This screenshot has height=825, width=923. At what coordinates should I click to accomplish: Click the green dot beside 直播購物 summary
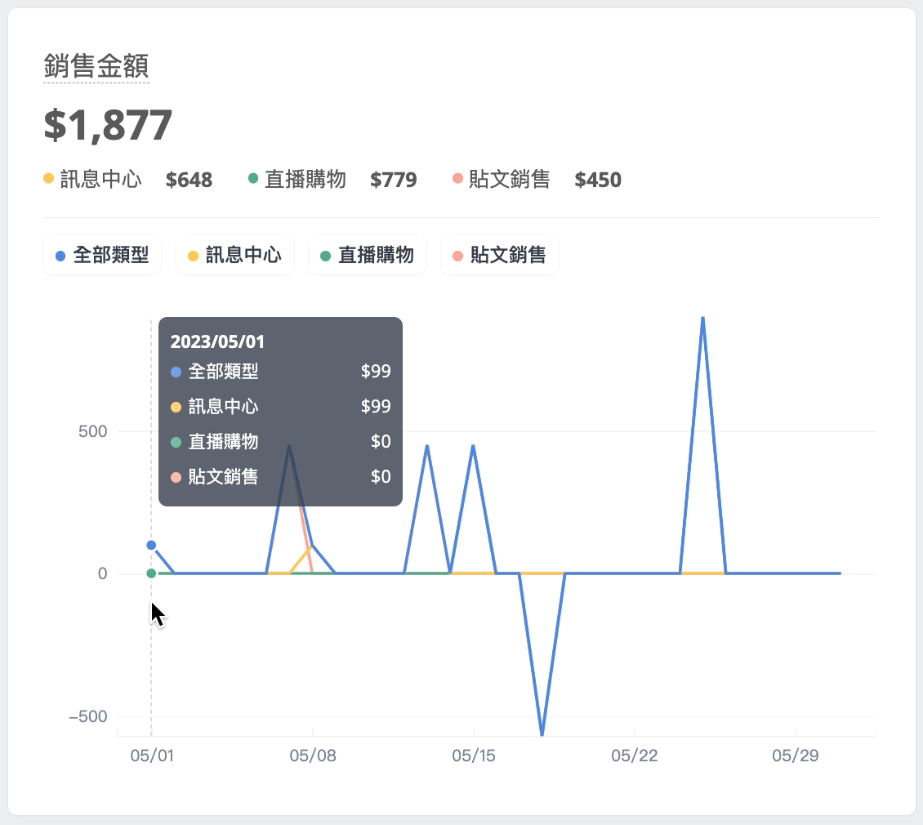pyautogui.click(x=253, y=178)
